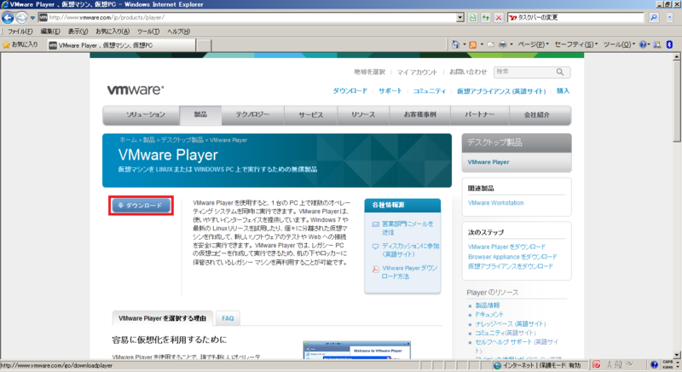This screenshot has width=682, height=372.
Task: Click the VMware Player welcome screenshot thumbnail
Action: tap(356, 351)
